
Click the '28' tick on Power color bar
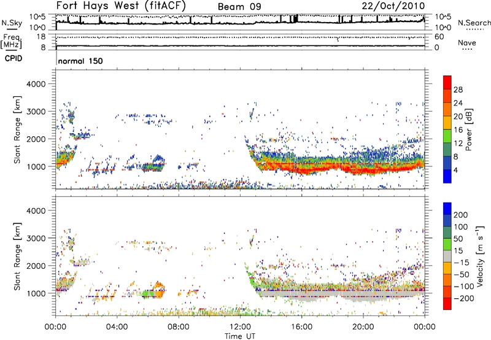click(x=458, y=90)
